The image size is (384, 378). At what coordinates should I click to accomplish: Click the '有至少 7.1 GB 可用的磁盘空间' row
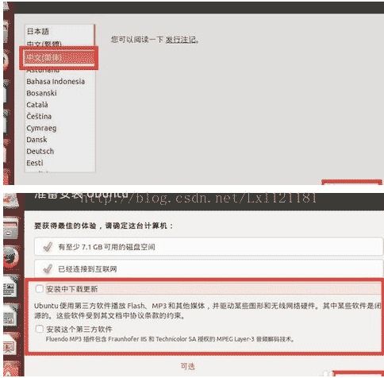pyautogui.click(x=209, y=247)
